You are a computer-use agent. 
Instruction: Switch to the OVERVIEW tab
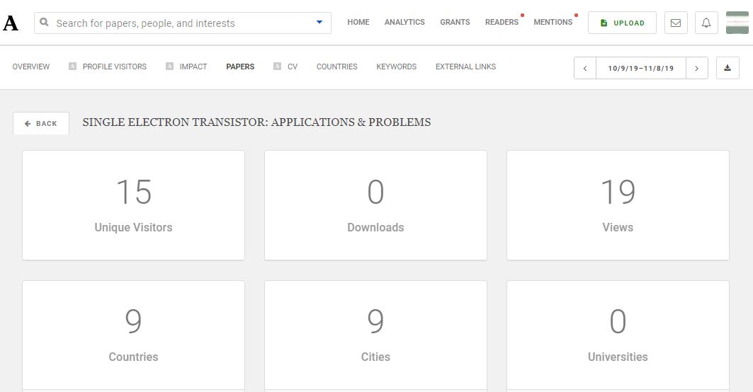click(30, 67)
